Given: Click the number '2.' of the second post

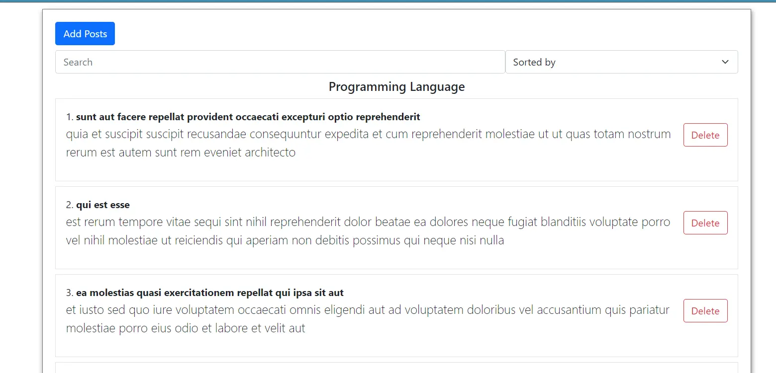Looking at the screenshot, I should coord(70,205).
